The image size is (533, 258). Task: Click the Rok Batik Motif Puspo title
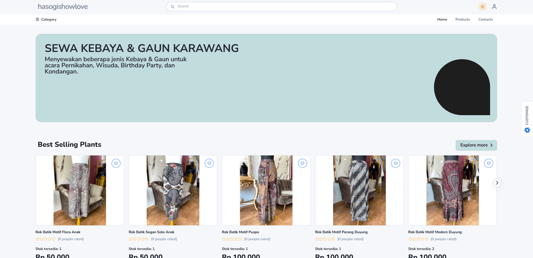click(x=240, y=232)
